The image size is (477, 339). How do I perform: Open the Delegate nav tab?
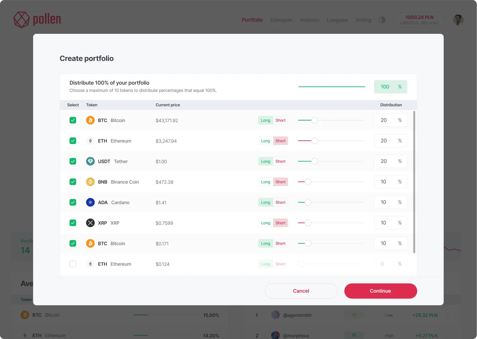[281, 20]
